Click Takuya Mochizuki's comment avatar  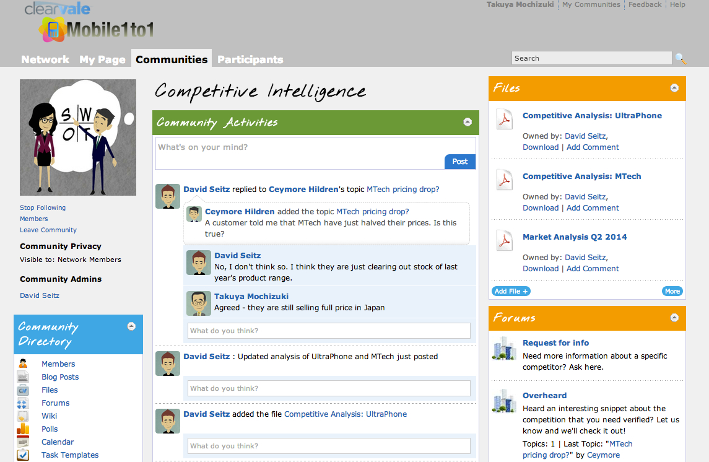pos(199,303)
